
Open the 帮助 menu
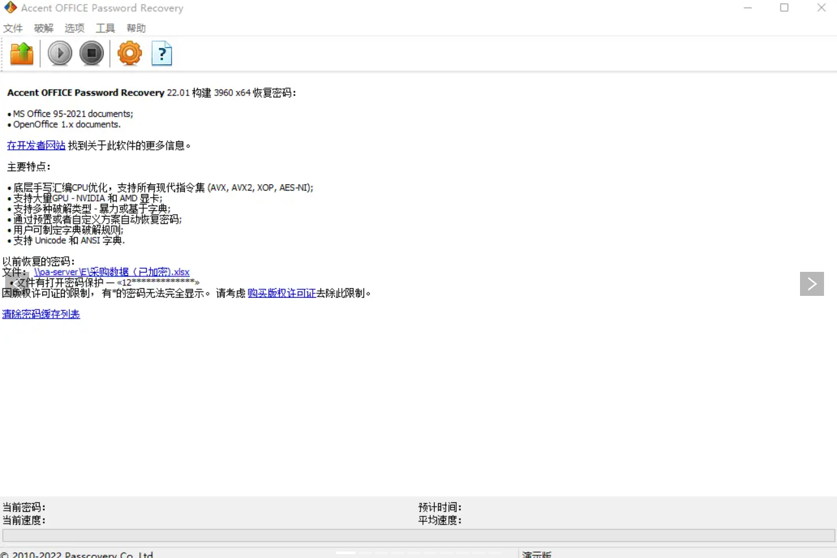pyautogui.click(x=136, y=28)
